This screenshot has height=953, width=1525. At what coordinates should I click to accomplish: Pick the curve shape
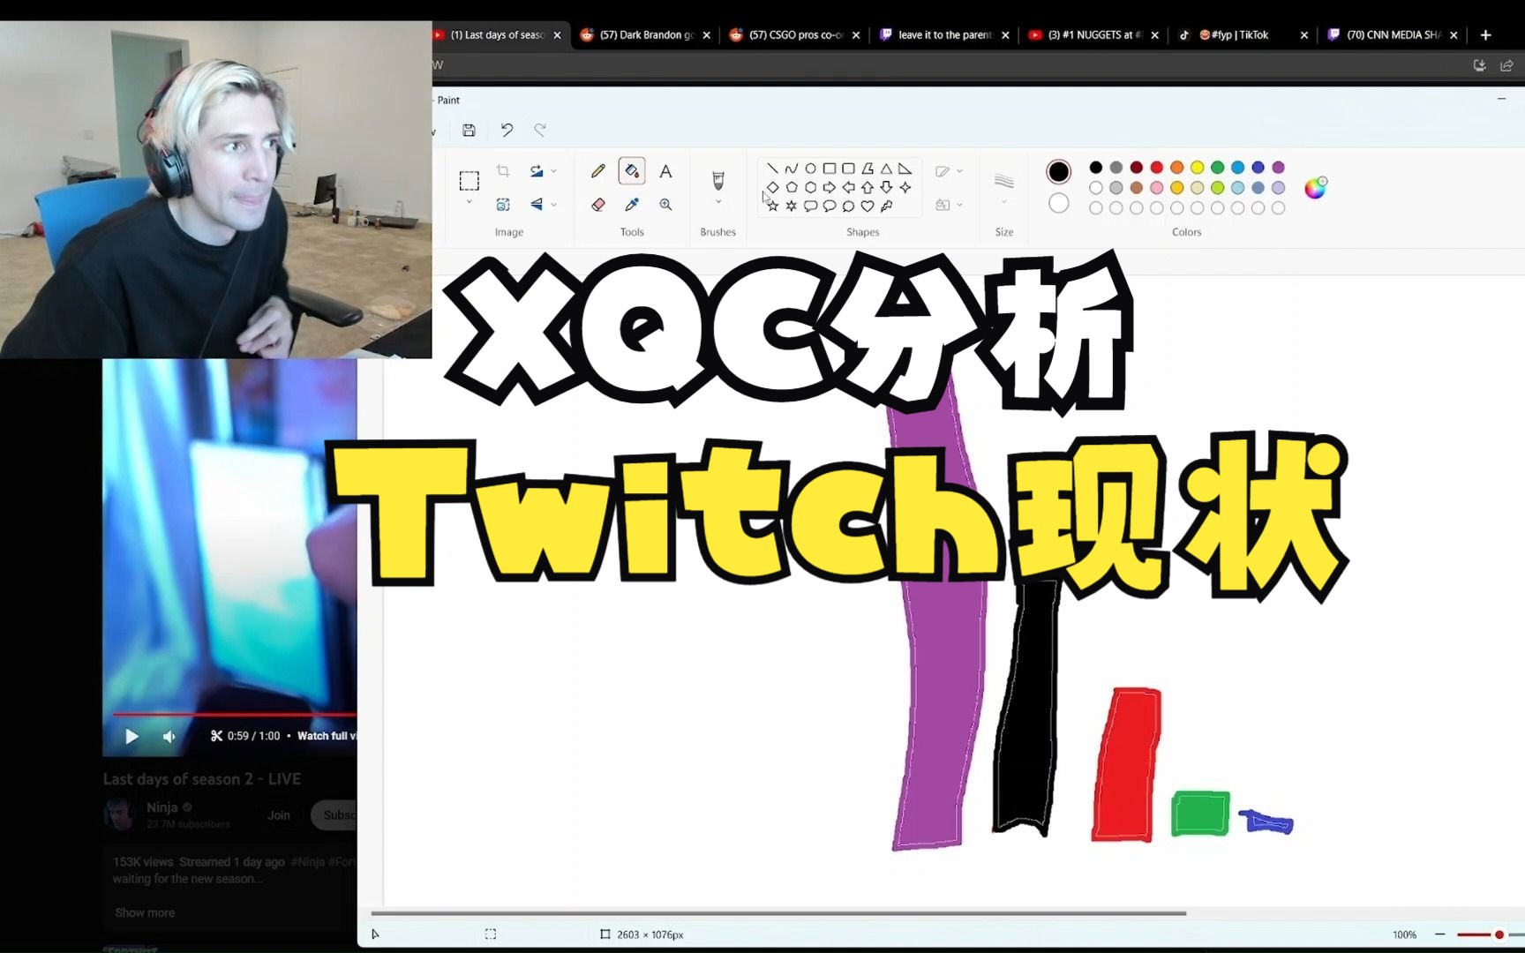(x=792, y=168)
